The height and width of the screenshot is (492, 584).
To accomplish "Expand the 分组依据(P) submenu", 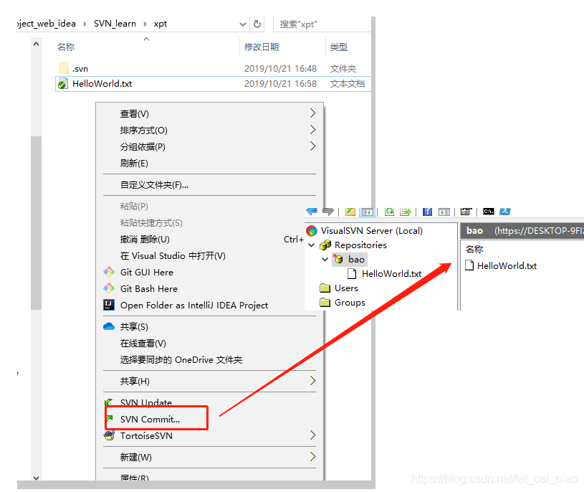I will (x=312, y=146).
